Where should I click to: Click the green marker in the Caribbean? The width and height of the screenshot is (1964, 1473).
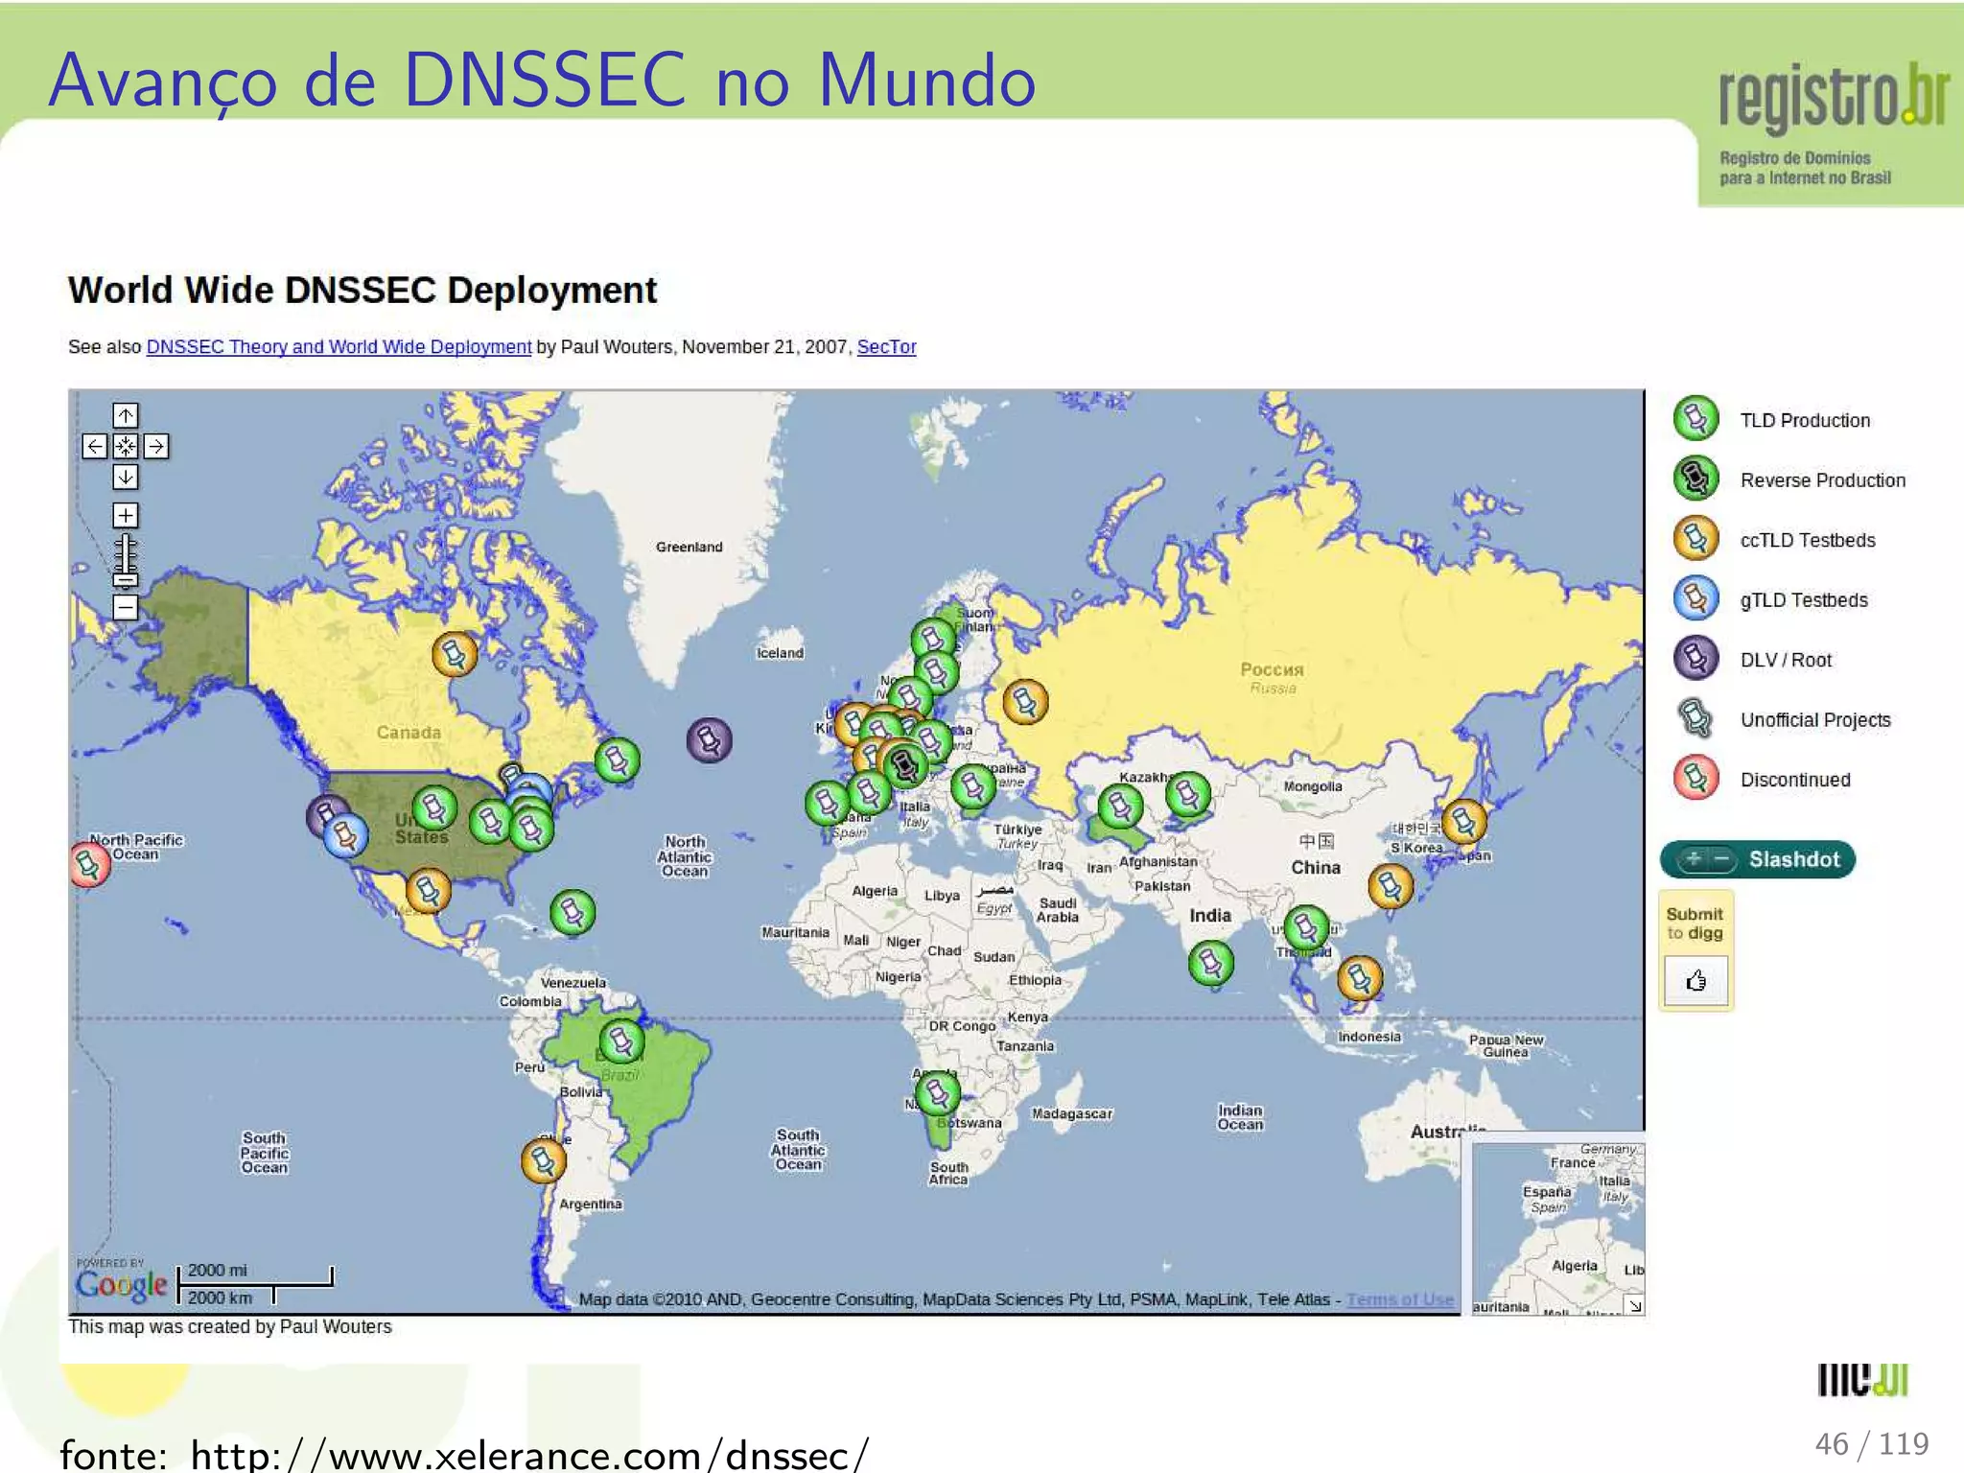(573, 911)
